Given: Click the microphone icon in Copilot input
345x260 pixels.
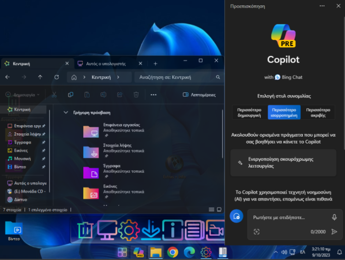Looking at the screenshot, I should click(x=334, y=217).
